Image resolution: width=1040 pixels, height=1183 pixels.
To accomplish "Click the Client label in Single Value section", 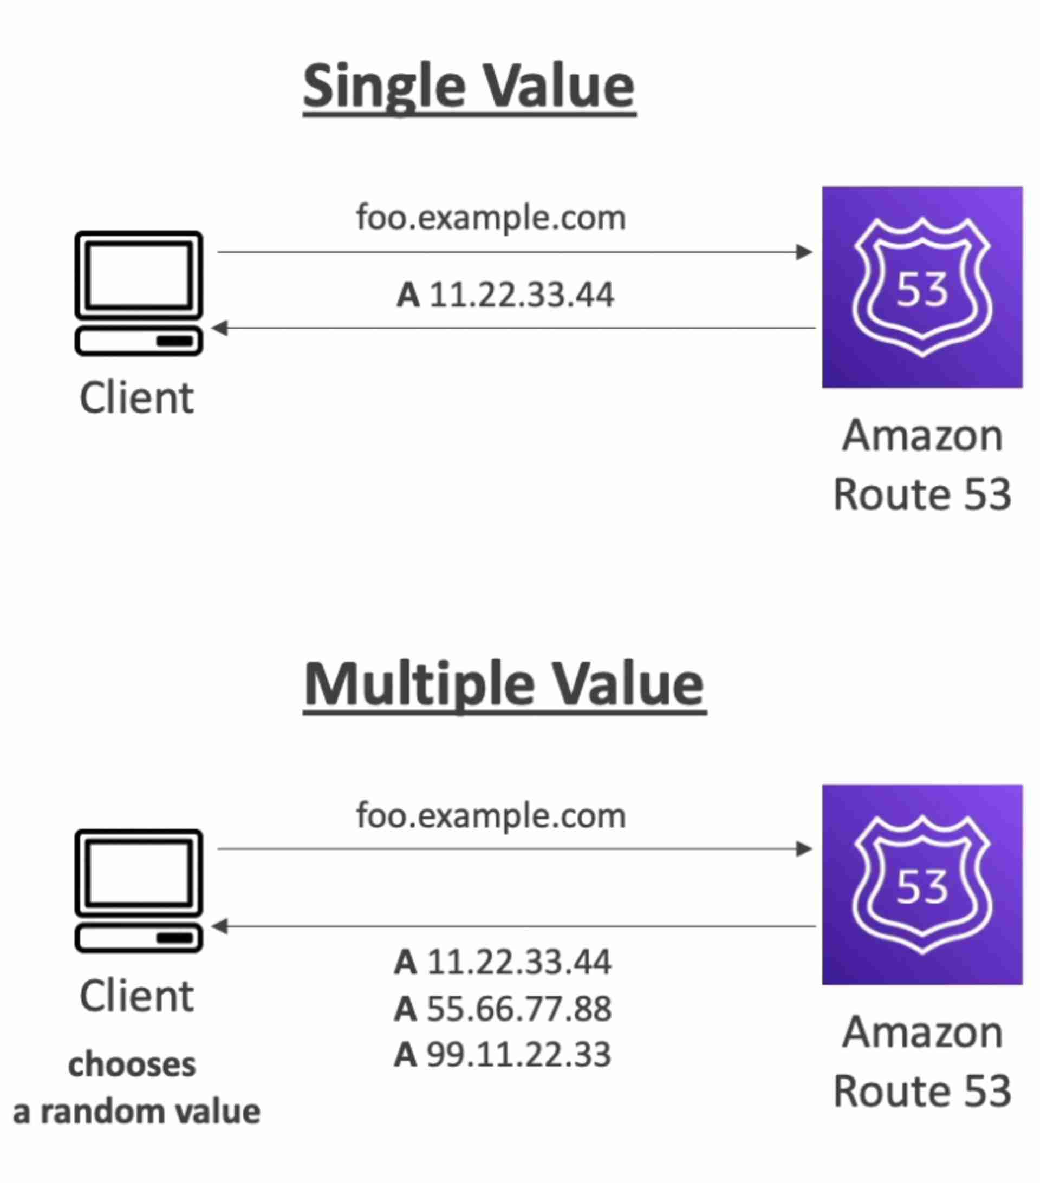I will [x=136, y=398].
